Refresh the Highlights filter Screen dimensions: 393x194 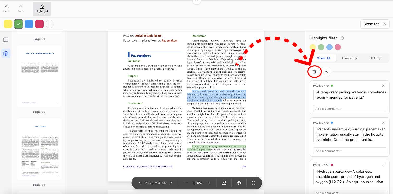(342, 38)
